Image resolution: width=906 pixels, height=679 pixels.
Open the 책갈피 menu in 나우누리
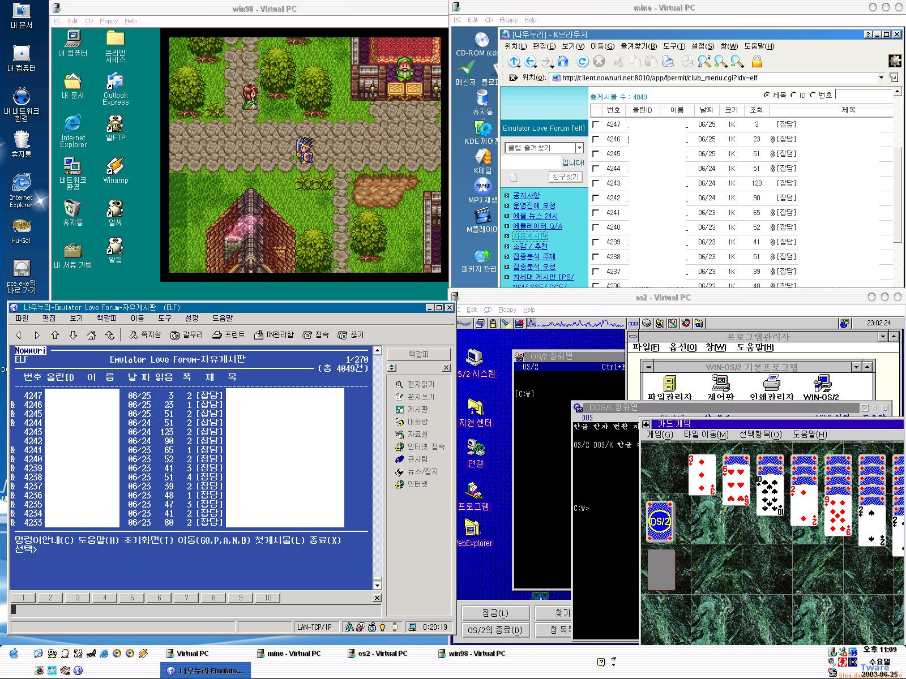point(106,319)
